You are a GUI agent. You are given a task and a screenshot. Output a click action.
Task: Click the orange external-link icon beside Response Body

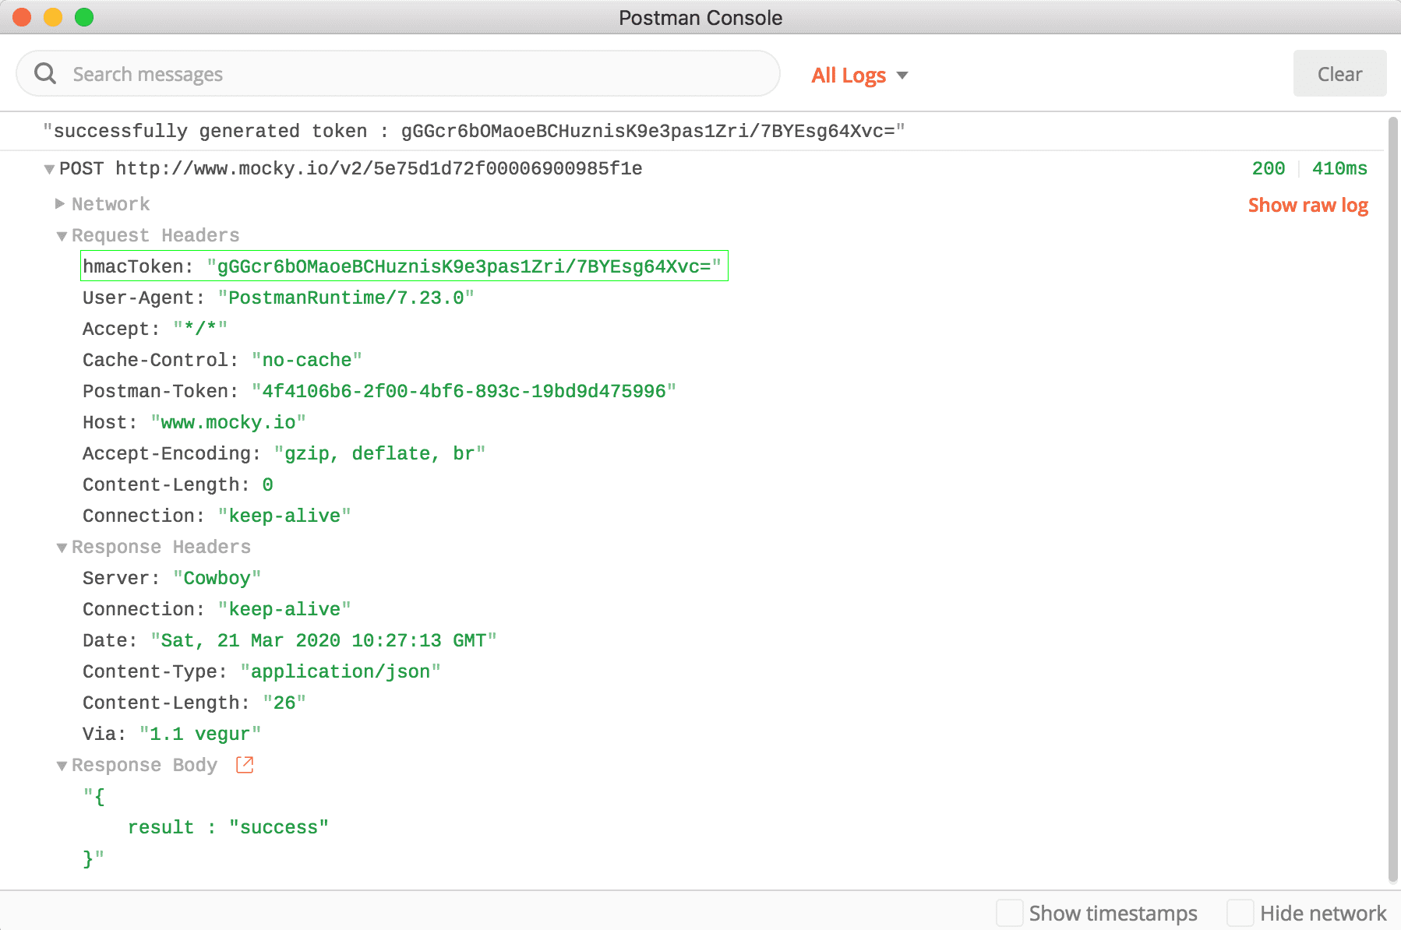(x=244, y=765)
